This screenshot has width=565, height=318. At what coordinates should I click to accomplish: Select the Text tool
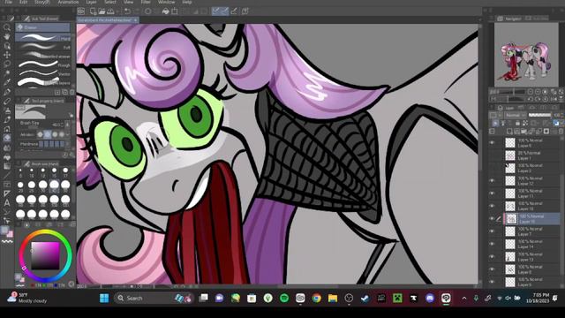point(6,202)
